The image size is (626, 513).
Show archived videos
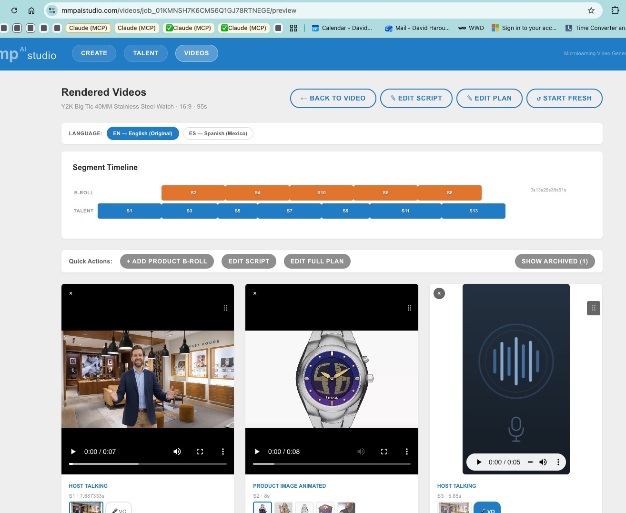click(x=555, y=262)
